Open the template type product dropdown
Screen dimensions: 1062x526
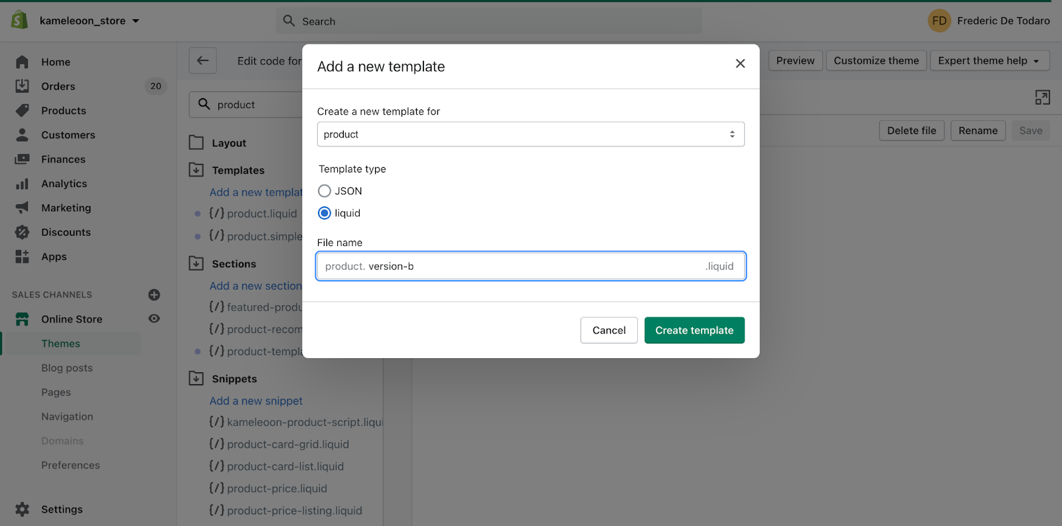530,134
